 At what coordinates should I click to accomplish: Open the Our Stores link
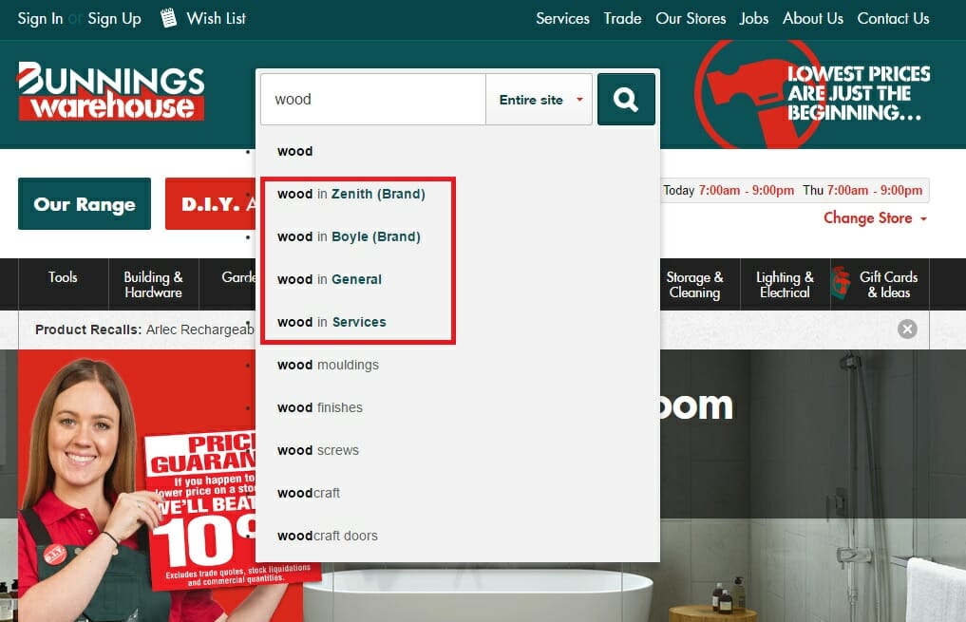[691, 18]
